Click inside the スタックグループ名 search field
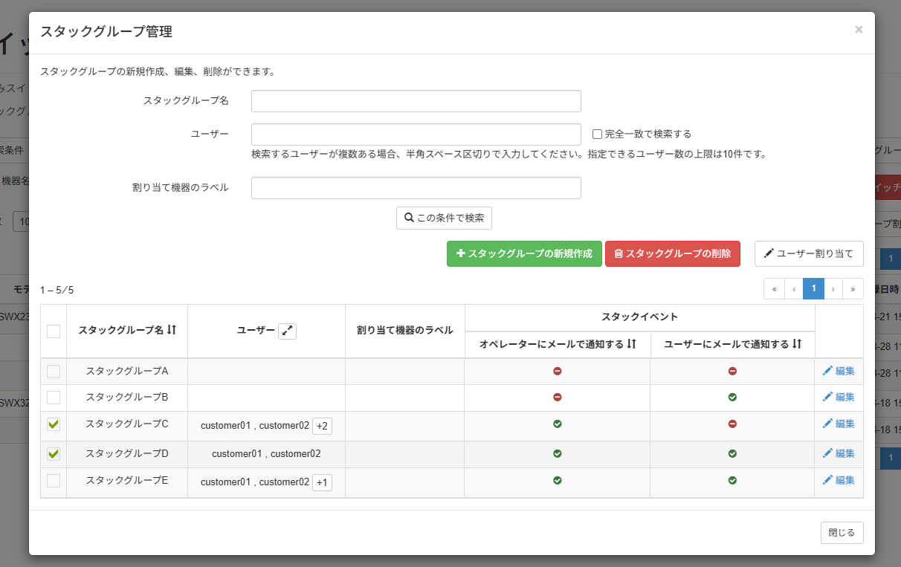The height and width of the screenshot is (567, 901). coord(416,100)
